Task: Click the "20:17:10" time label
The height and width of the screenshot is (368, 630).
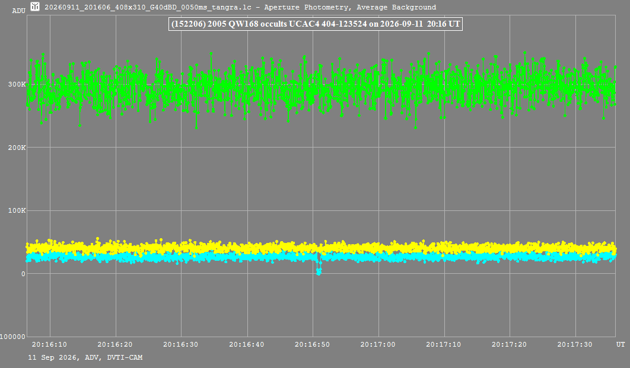Action: 444,344
